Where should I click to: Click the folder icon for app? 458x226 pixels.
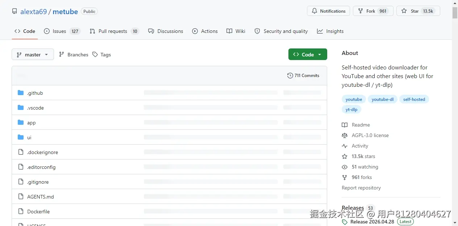pos(21,123)
